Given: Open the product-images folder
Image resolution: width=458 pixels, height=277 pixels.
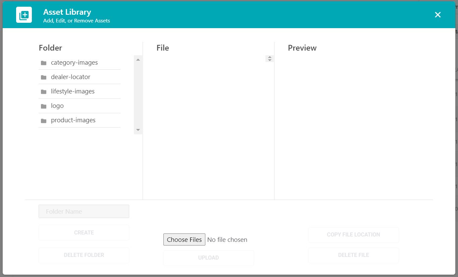Looking at the screenshot, I should coord(80,120).
